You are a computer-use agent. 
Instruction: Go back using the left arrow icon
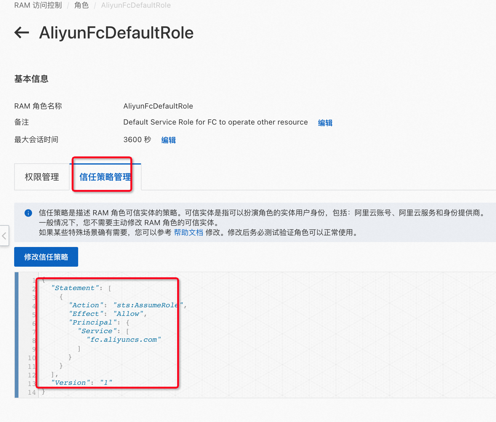(22, 33)
